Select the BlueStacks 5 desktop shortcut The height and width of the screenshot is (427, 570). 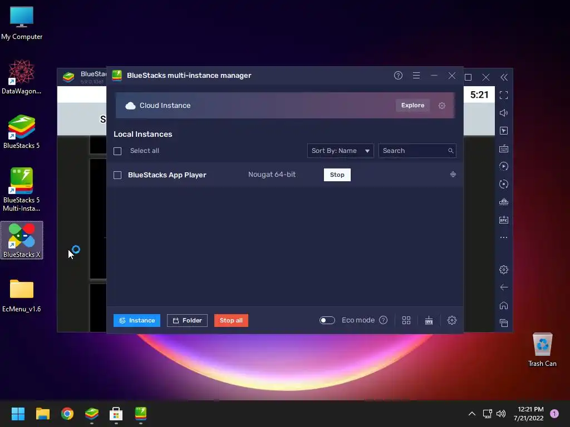point(22,132)
